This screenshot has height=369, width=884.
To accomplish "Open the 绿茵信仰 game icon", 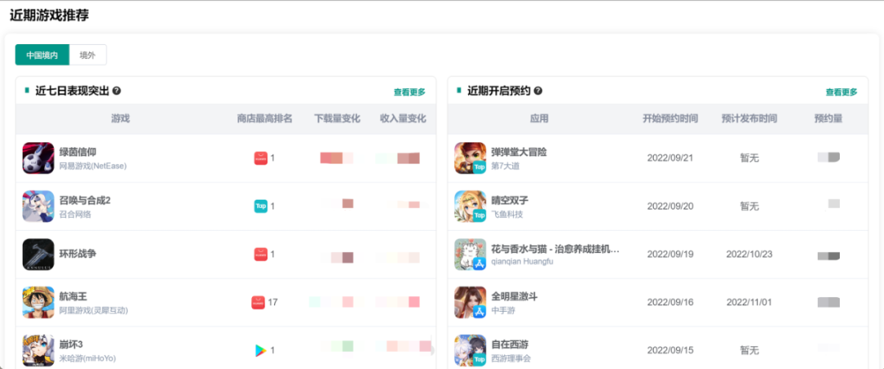I will tap(38, 158).
